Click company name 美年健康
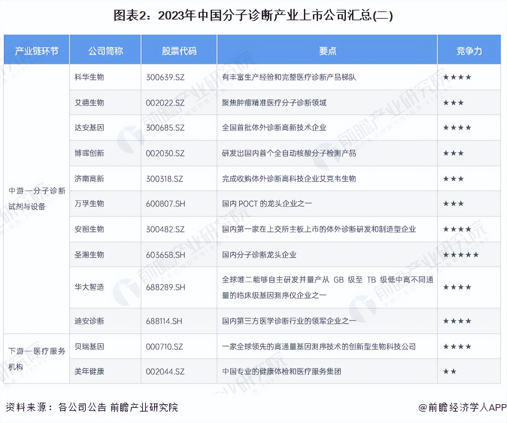Screen dimensions: 507x423 [89, 371]
